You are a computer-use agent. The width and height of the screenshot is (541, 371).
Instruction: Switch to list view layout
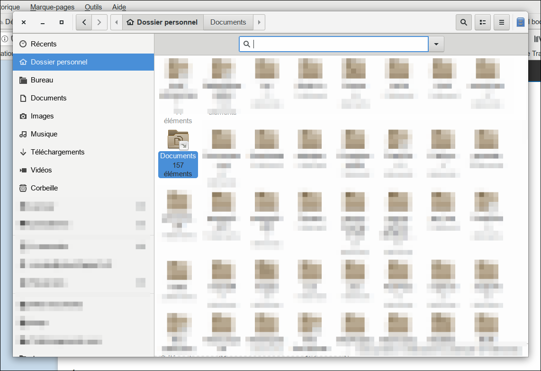[483, 22]
